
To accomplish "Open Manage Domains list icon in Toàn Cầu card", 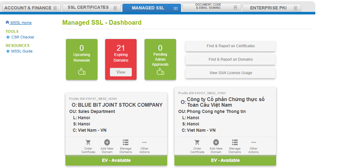I will (235, 143).
